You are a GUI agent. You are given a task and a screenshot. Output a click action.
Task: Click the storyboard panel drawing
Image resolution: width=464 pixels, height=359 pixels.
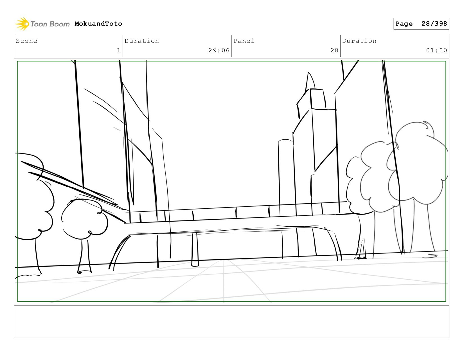point(231,181)
